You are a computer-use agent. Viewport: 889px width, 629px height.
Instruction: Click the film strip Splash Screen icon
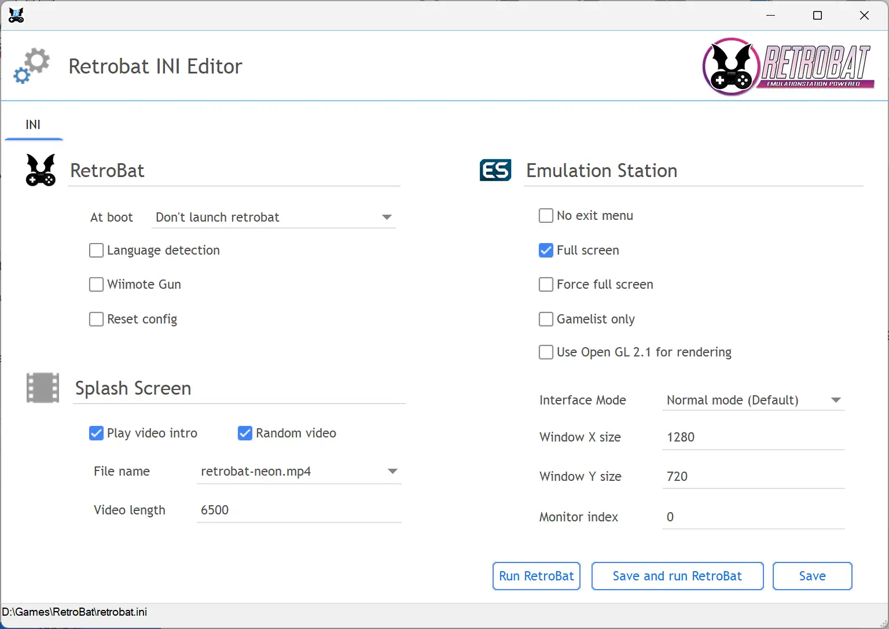pos(43,388)
